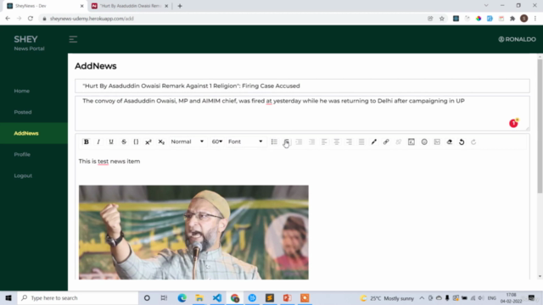Toggle underline formatting
The image size is (543, 305).
tap(111, 141)
